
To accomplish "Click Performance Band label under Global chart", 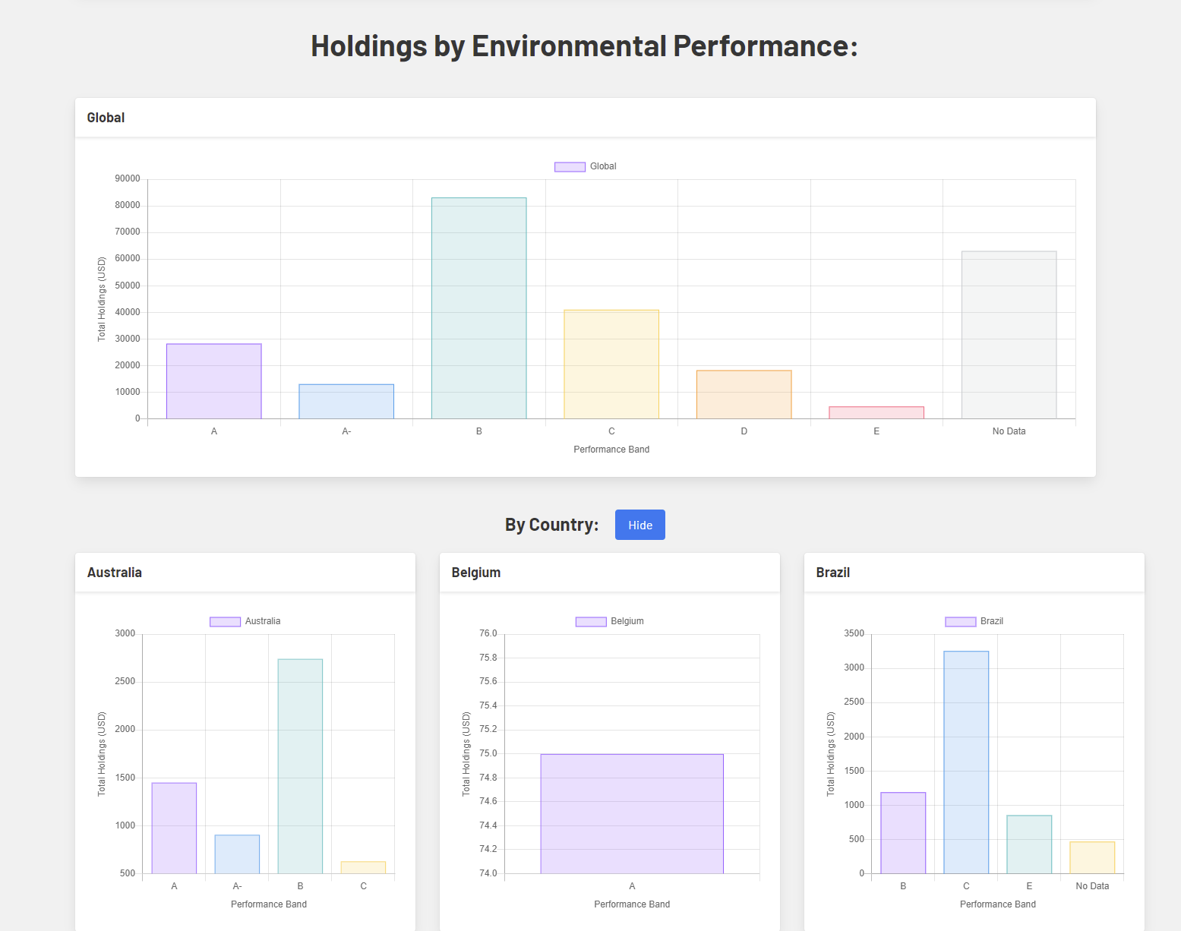I will point(611,450).
